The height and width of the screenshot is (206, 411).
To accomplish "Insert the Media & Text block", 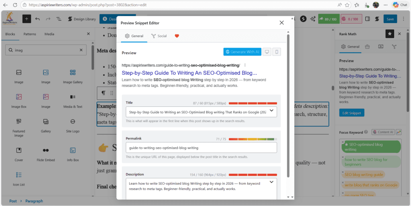I will pyautogui.click(x=73, y=101).
